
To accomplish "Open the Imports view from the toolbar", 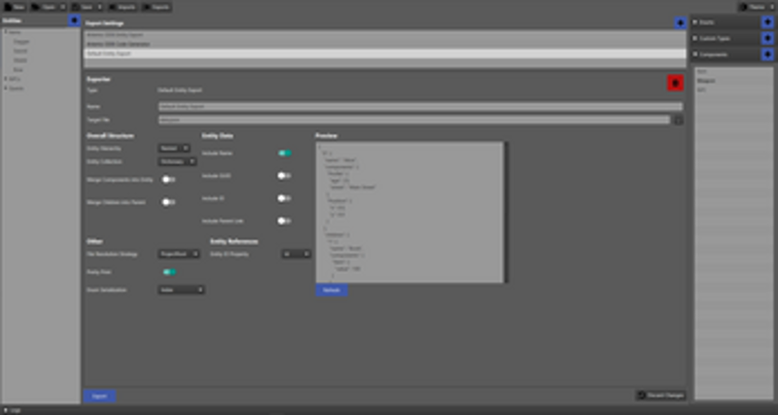I will [123, 7].
